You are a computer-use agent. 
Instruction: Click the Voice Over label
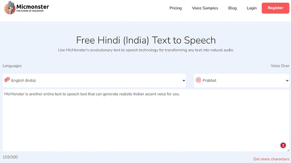(x=280, y=66)
